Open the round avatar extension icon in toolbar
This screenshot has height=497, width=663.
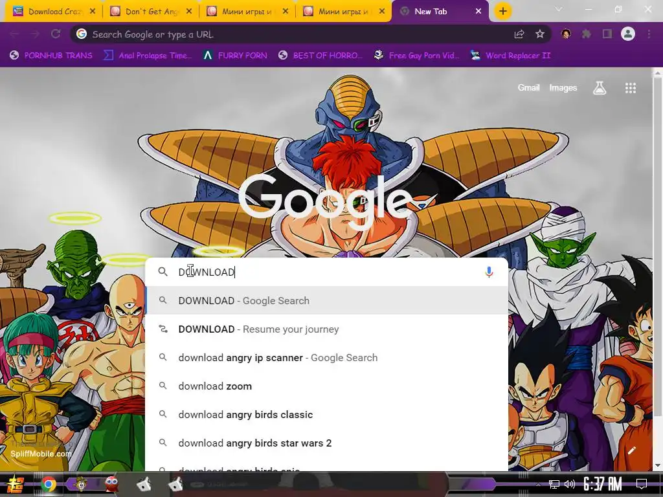566,34
